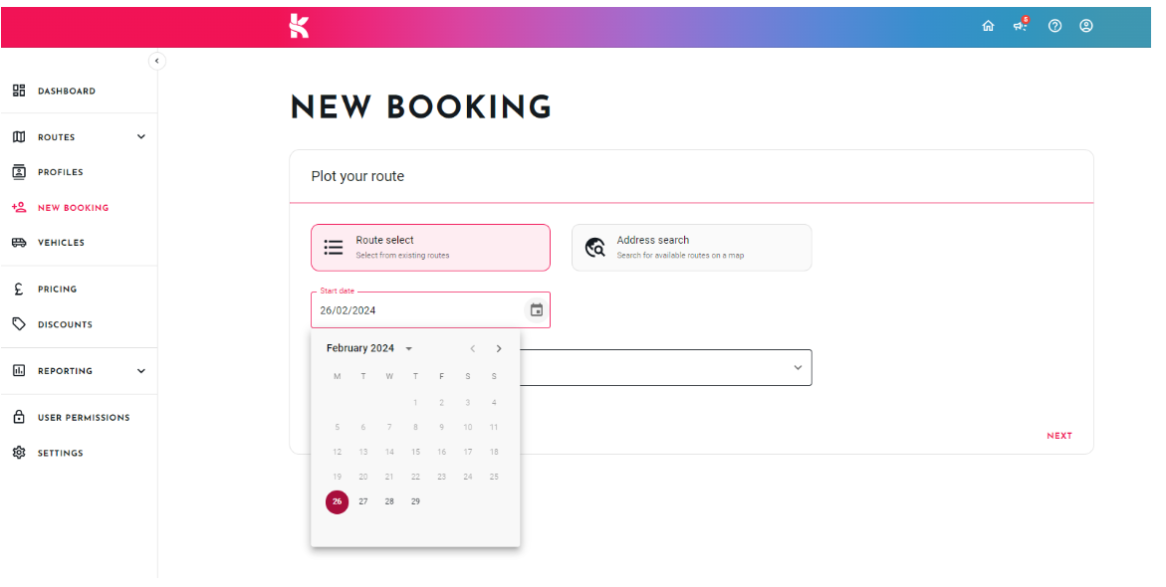This screenshot has height=587, width=1166.
Task: Expand the Routes submenu chevron
Action: pyautogui.click(x=141, y=136)
